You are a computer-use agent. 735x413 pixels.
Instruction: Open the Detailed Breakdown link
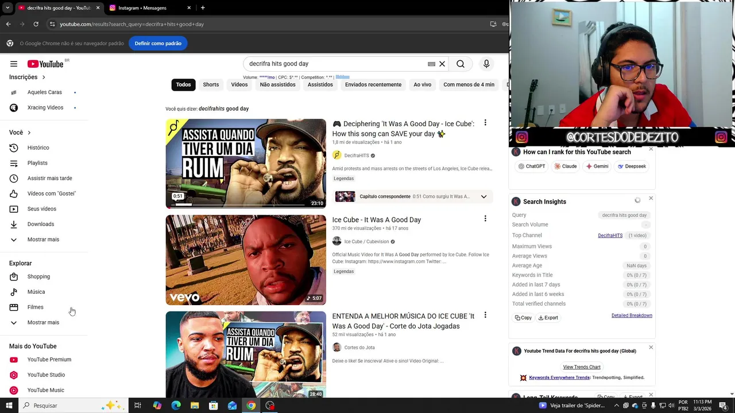click(632, 315)
